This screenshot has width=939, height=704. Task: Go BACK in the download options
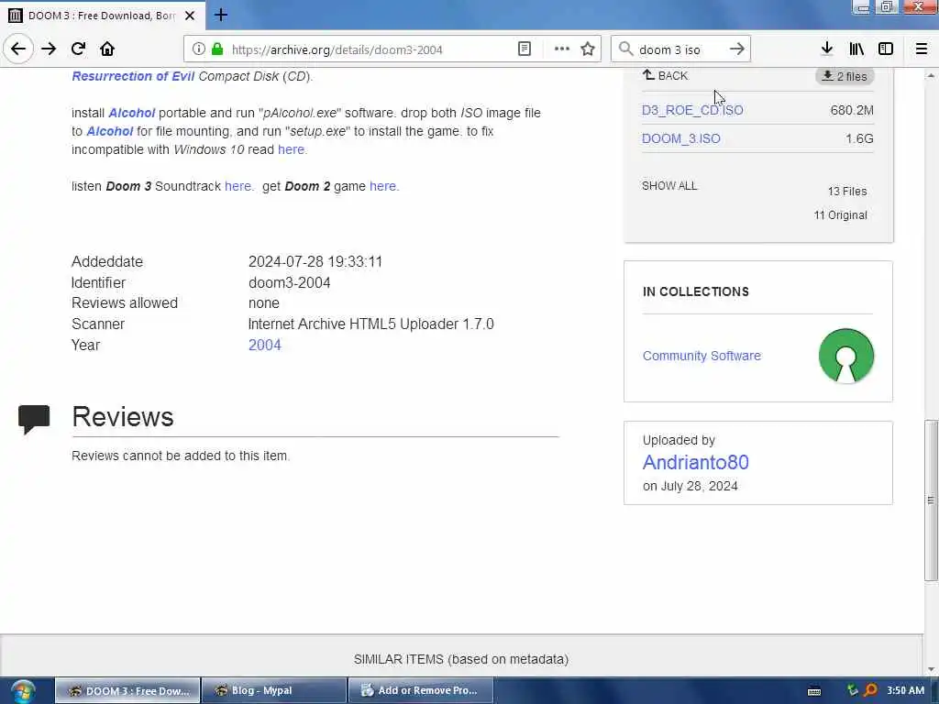(x=666, y=75)
